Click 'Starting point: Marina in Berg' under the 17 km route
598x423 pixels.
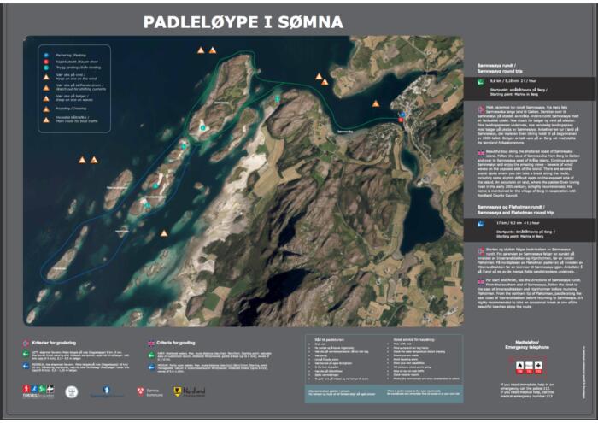click(x=519, y=237)
